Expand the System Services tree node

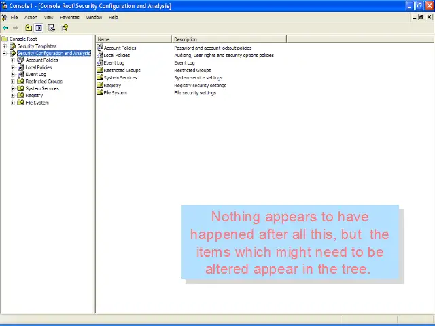pos(13,88)
